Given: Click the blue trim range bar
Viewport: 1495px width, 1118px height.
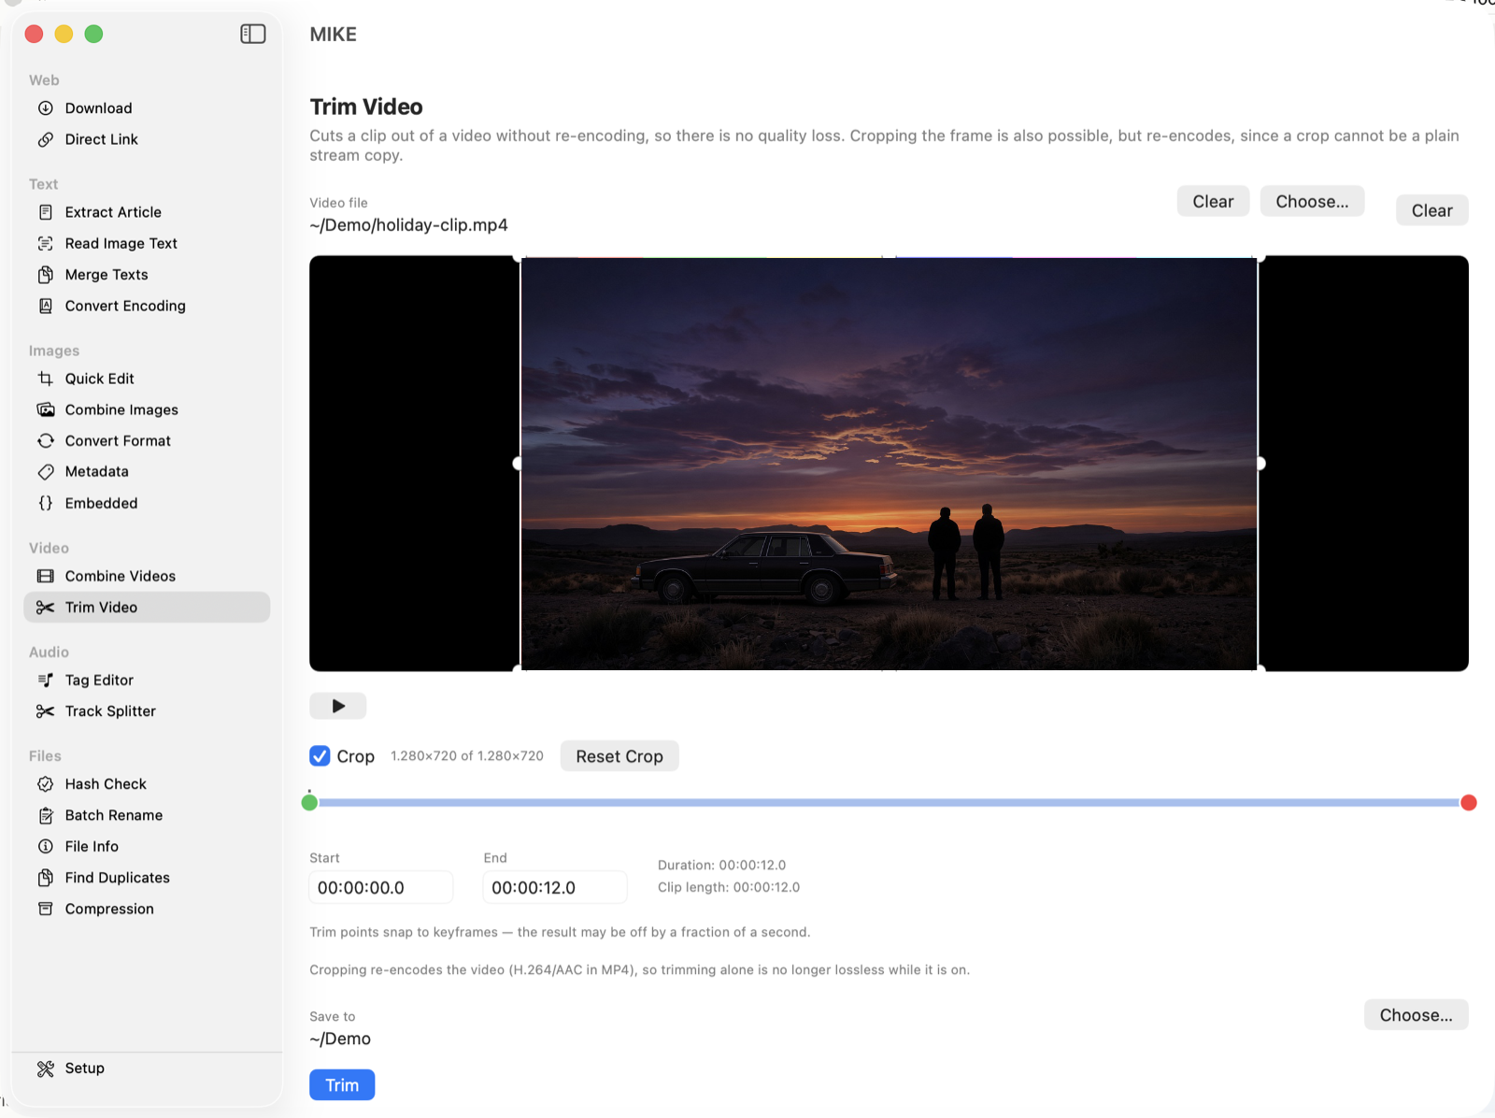Looking at the screenshot, I should (x=889, y=802).
